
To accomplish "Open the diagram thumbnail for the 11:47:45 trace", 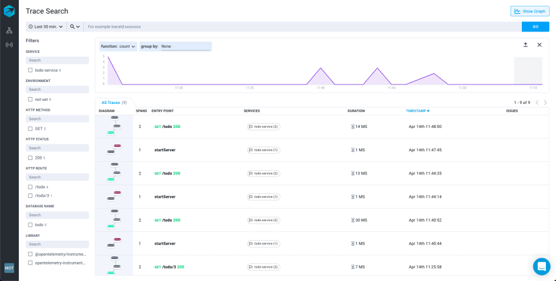I will 114,150.
